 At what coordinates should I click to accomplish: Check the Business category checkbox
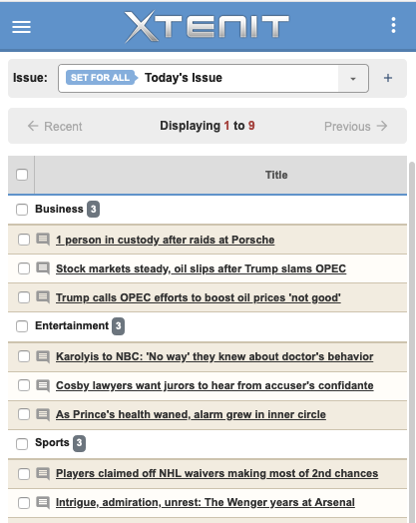pyautogui.click(x=22, y=210)
